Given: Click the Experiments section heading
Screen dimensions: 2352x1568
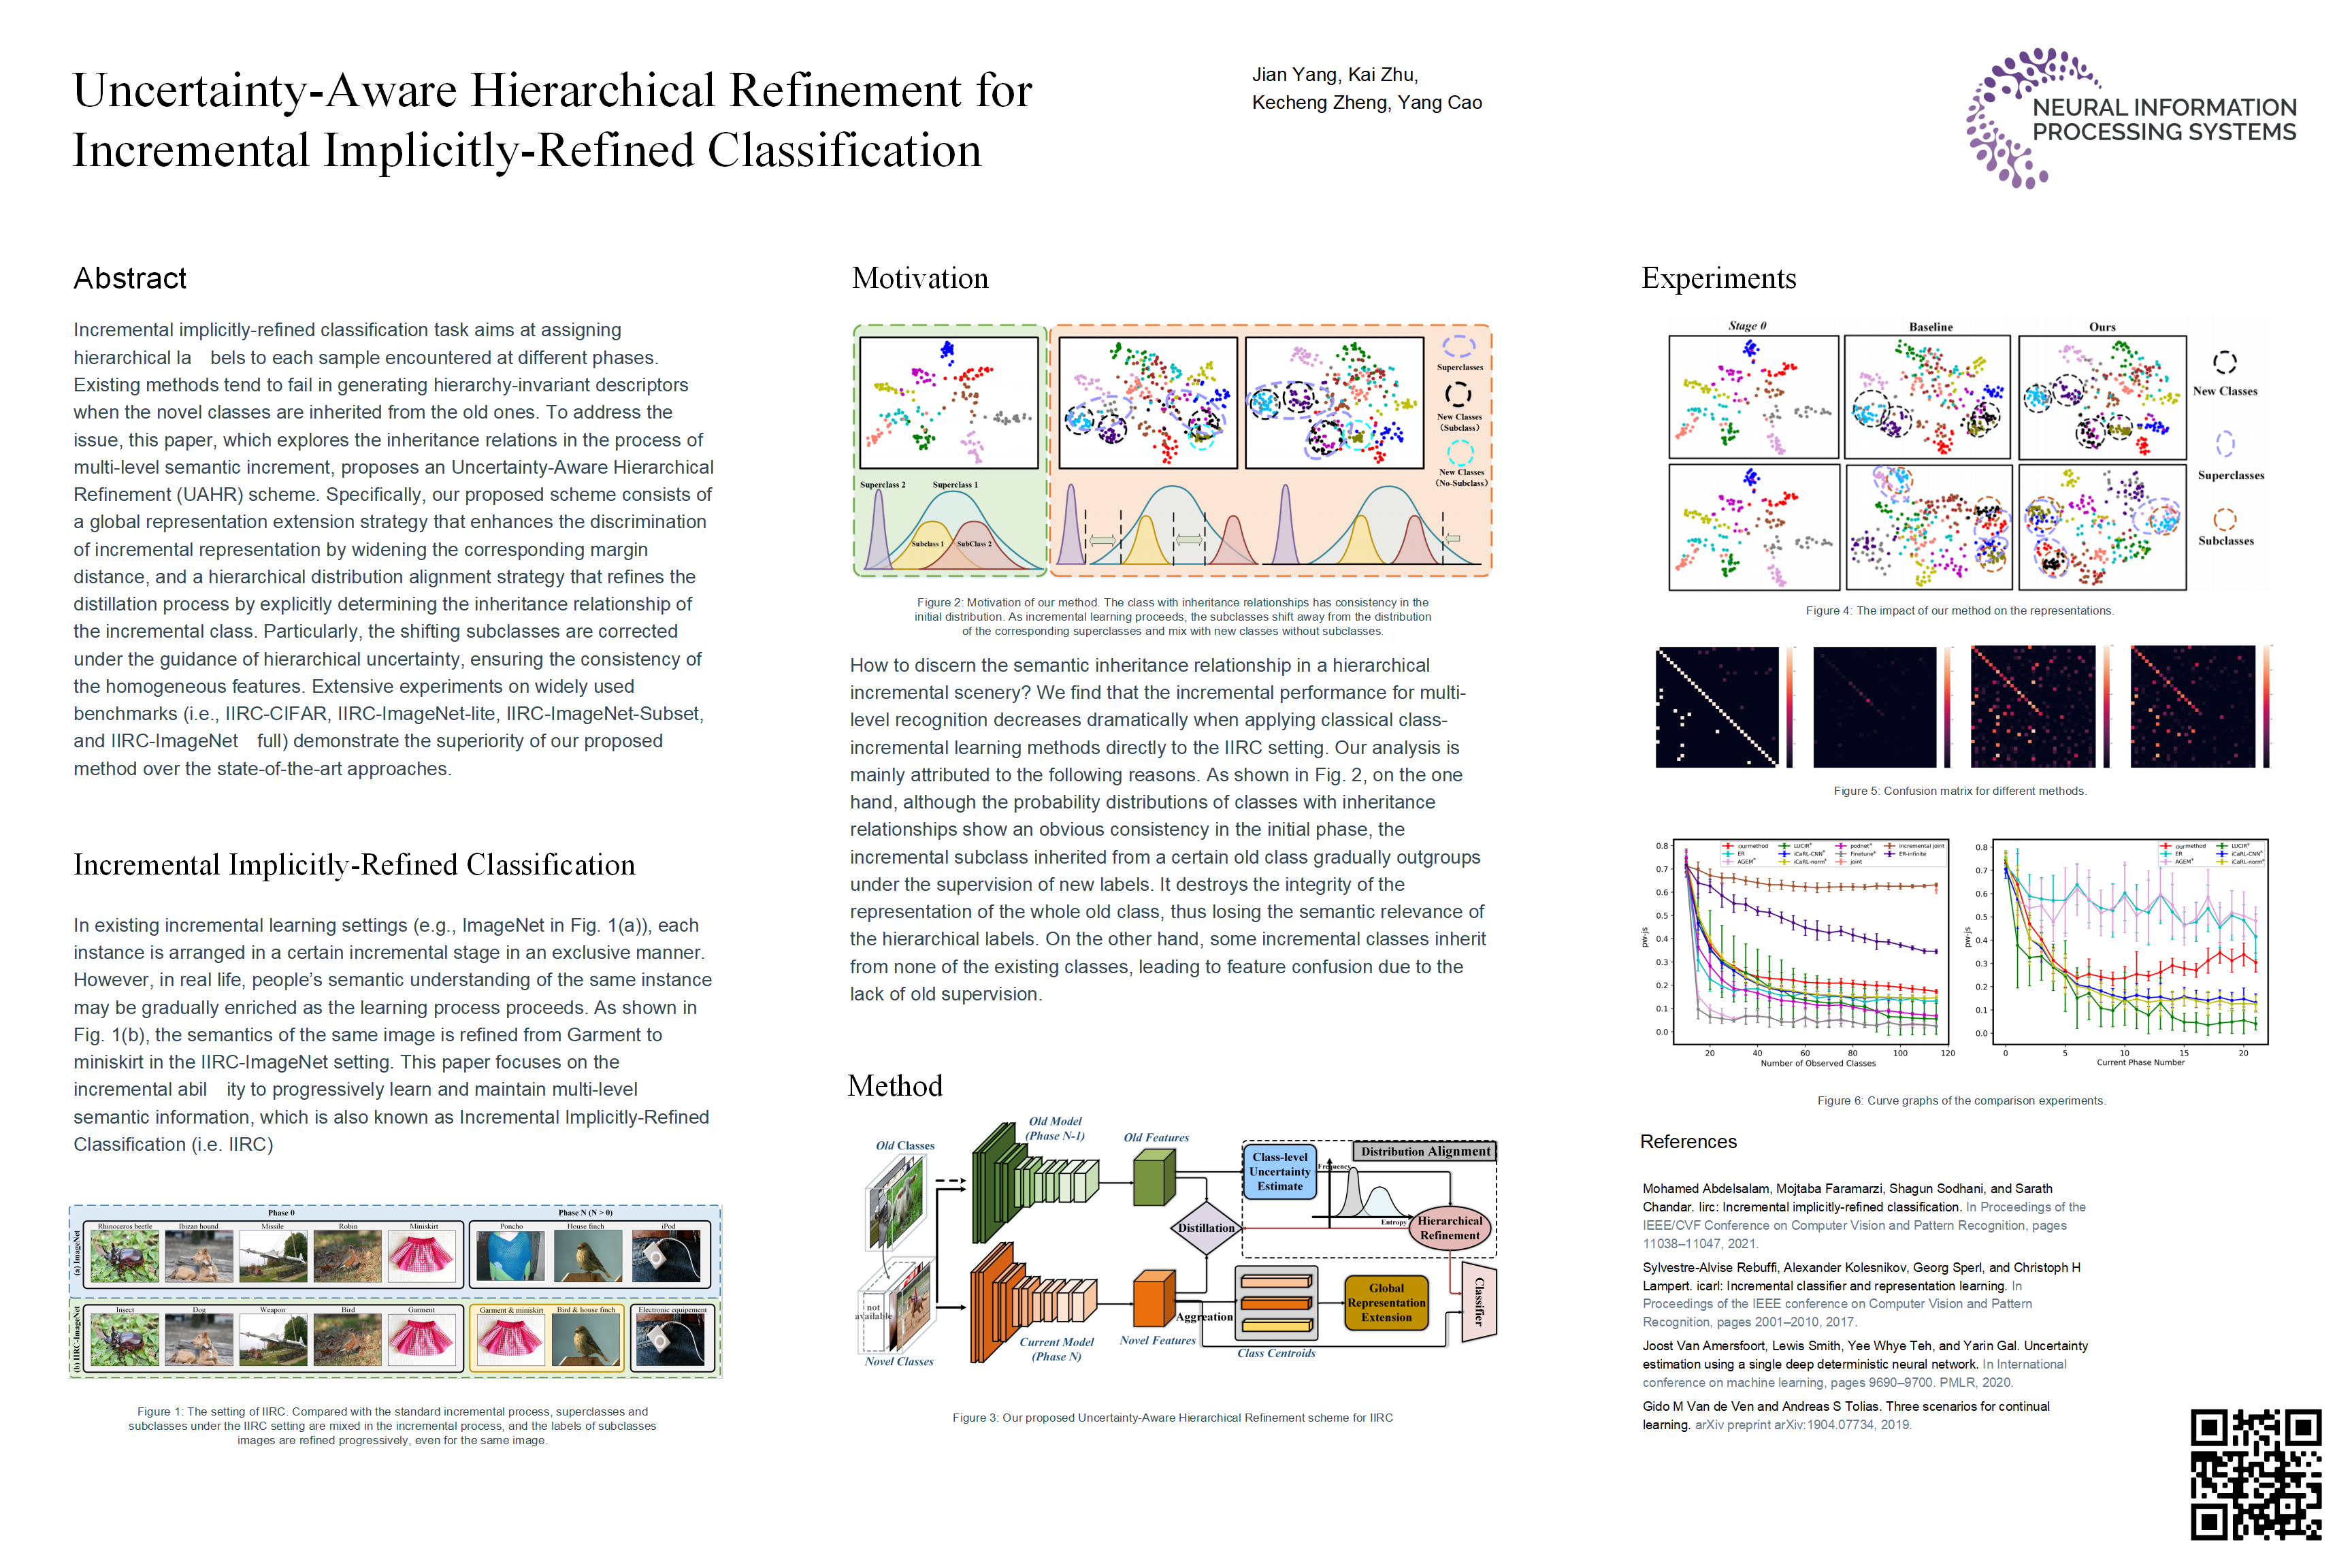Looking at the screenshot, I should point(1718,278).
